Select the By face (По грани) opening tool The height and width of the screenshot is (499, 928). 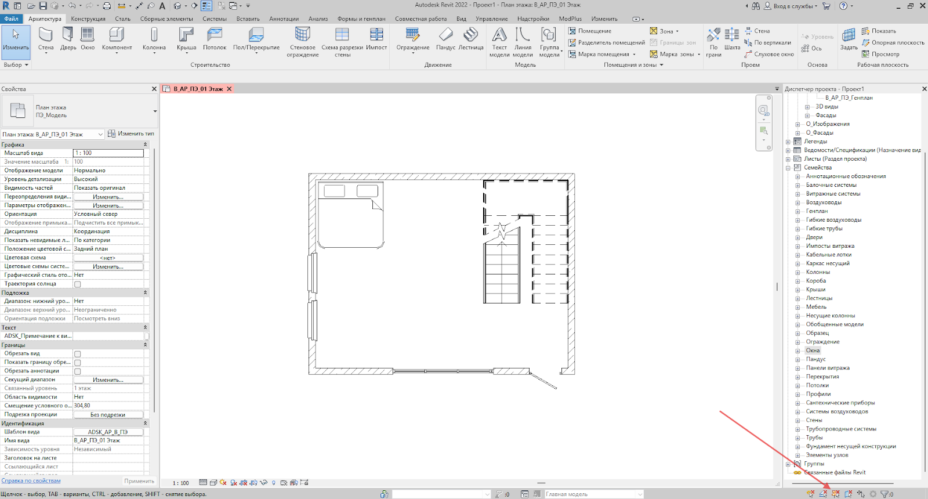click(713, 42)
